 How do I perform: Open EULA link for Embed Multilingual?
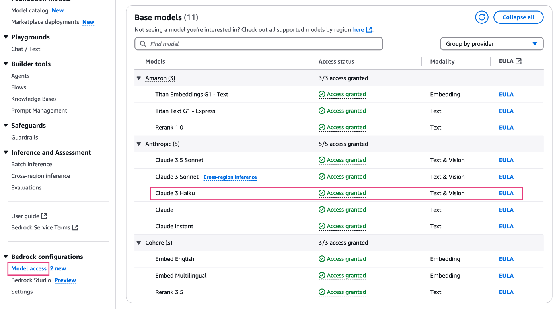(x=506, y=276)
